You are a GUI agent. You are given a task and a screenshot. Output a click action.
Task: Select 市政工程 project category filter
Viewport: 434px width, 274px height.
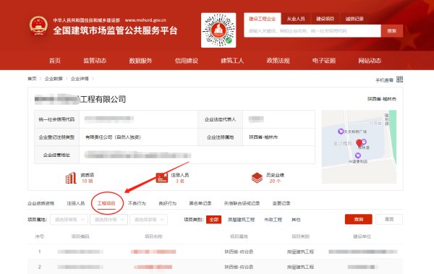[273, 220]
